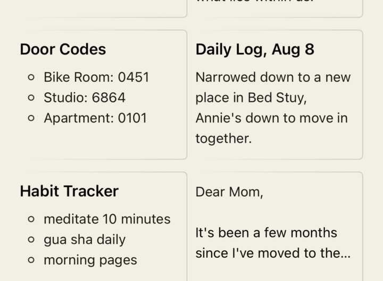The height and width of the screenshot is (281, 383).
Task: Select the Apartment: 0101 entry
Action: tap(95, 118)
